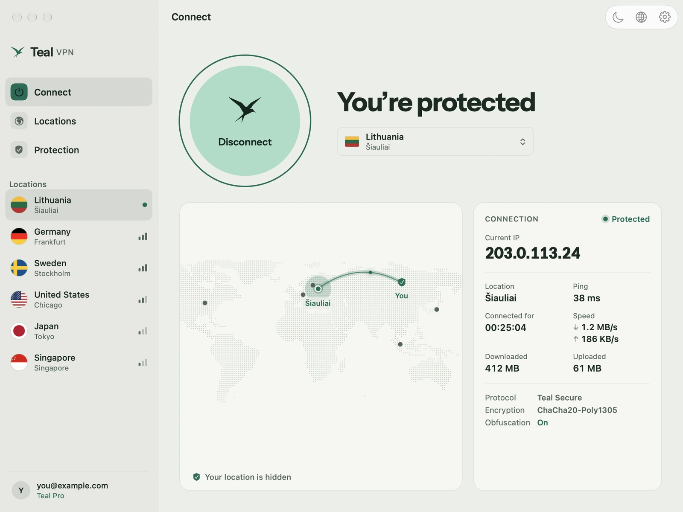Open the Connect tab in sidebar
683x512 pixels.
click(x=79, y=92)
